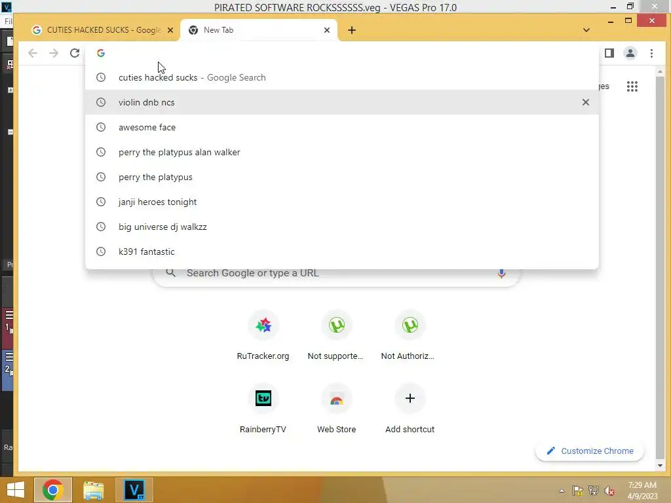The width and height of the screenshot is (671, 503).
Task: Click the Add shortcut plus tile
Action: [x=410, y=410]
